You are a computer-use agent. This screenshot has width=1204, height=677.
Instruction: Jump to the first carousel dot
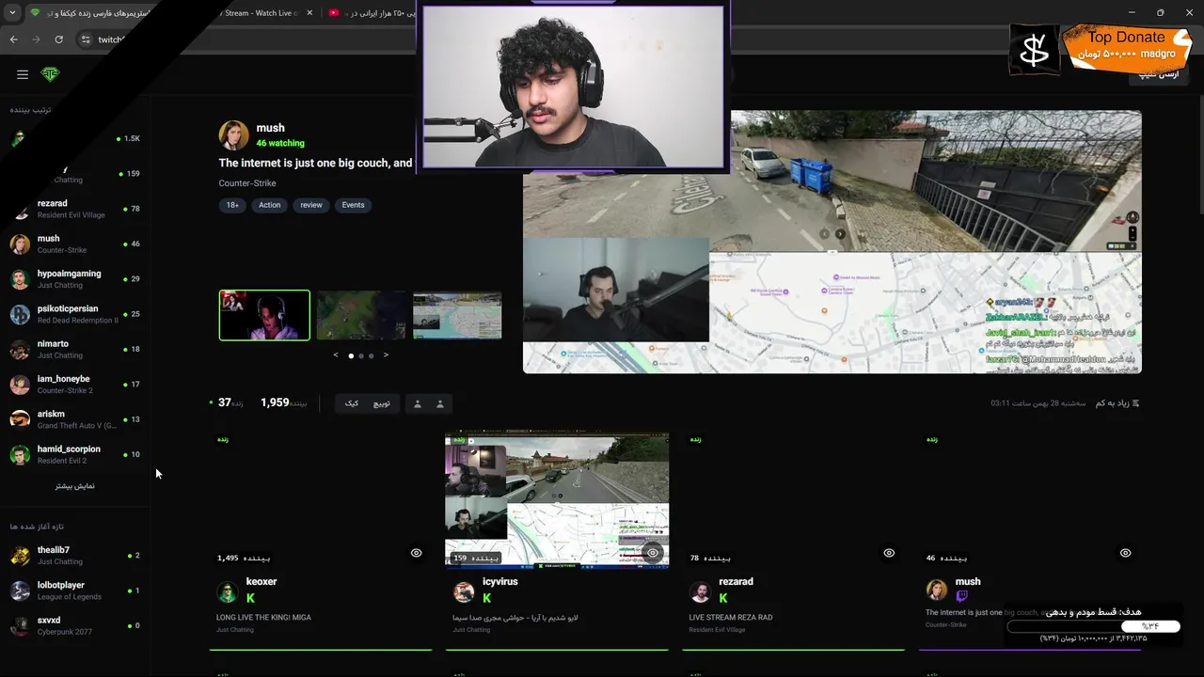[x=351, y=356]
